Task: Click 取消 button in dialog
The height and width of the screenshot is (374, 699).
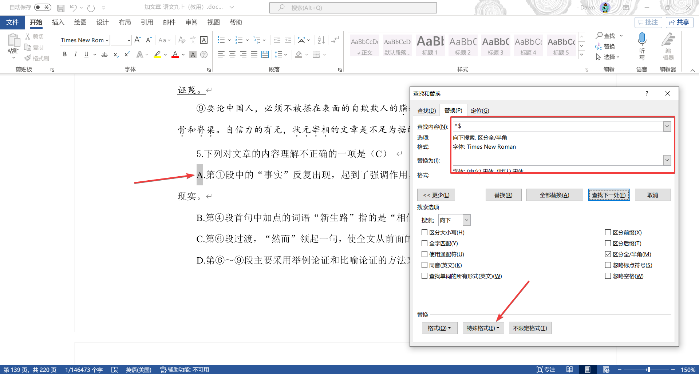Action: [653, 195]
